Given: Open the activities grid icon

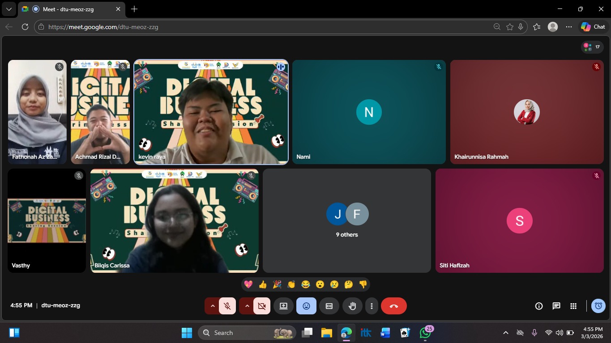Looking at the screenshot, I should (573, 306).
